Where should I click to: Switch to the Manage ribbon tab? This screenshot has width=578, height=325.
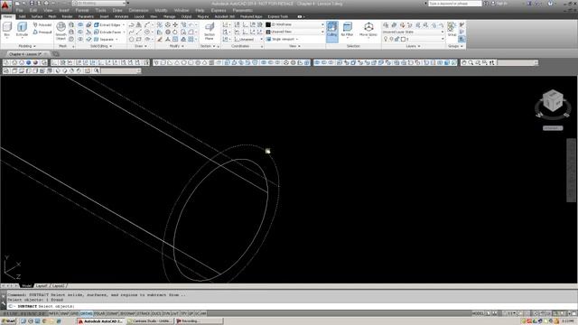click(x=169, y=16)
